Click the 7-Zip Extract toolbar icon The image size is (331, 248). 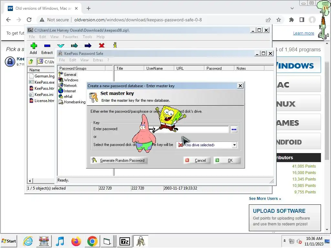click(47, 46)
